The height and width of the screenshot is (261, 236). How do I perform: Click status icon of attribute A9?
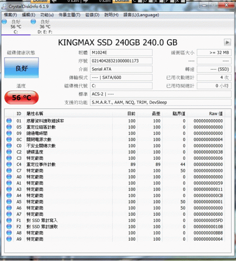click(9, 239)
